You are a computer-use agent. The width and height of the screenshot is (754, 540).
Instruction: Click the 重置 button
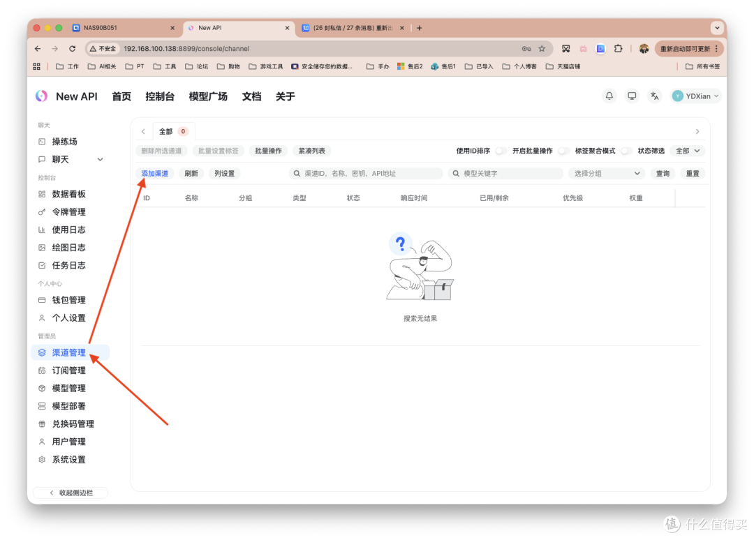click(x=693, y=174)
